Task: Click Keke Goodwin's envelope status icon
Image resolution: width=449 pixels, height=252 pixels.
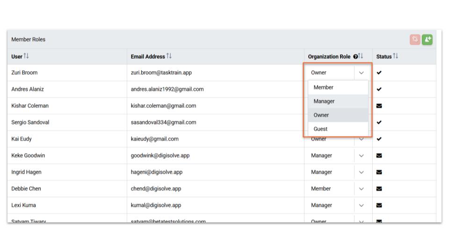Action: tap(379, 155)
